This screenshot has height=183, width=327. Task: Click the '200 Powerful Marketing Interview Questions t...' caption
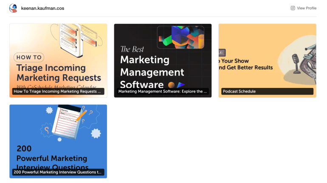(x=58, y=172)
